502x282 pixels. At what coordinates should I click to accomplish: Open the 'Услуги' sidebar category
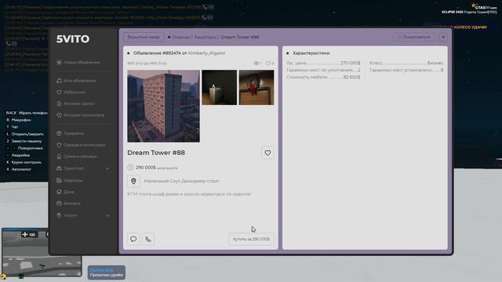click(x=67, y=215)
